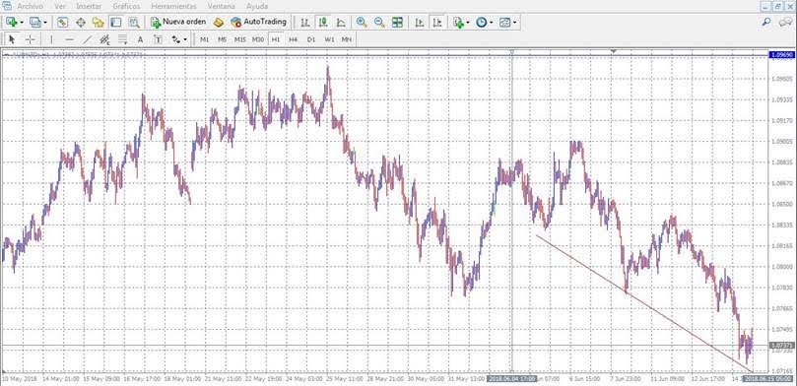Expand the New Chart dropdown arrow
This screenshot has height=386, width=797.
tap(22, 23)
